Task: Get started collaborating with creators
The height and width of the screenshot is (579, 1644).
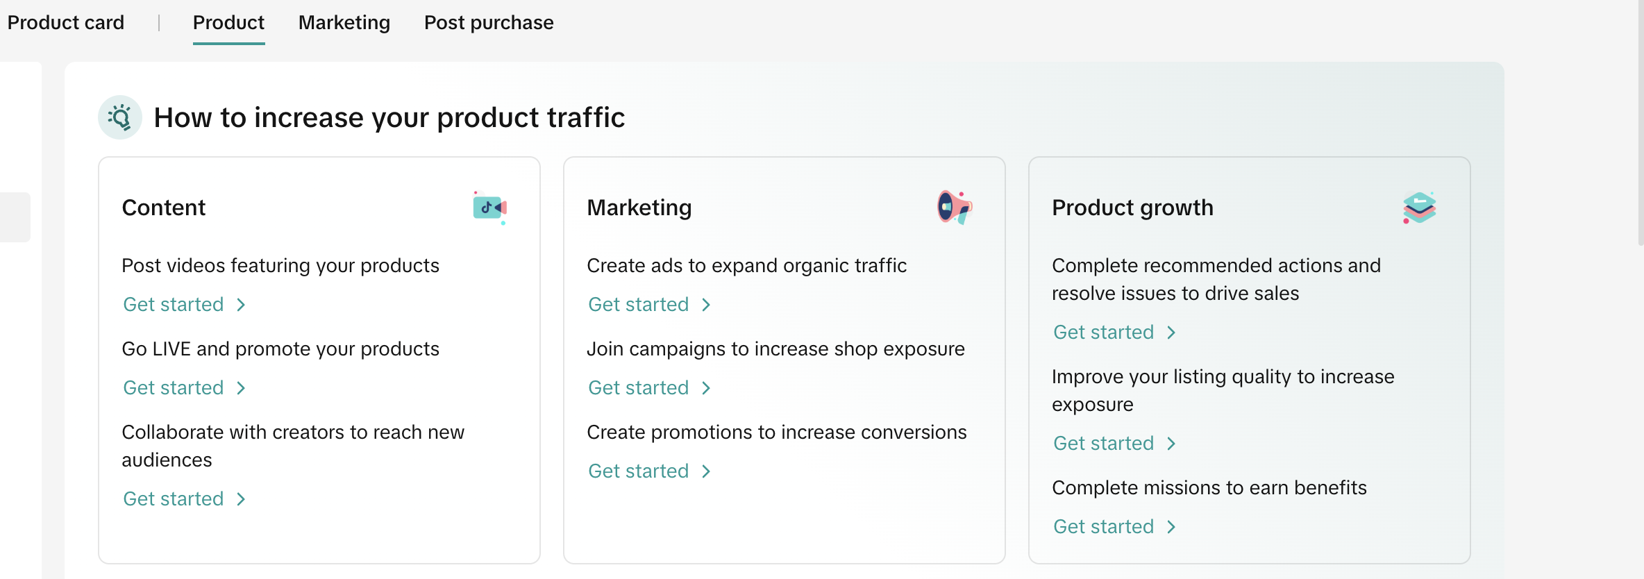Action: tap(174, 499)
